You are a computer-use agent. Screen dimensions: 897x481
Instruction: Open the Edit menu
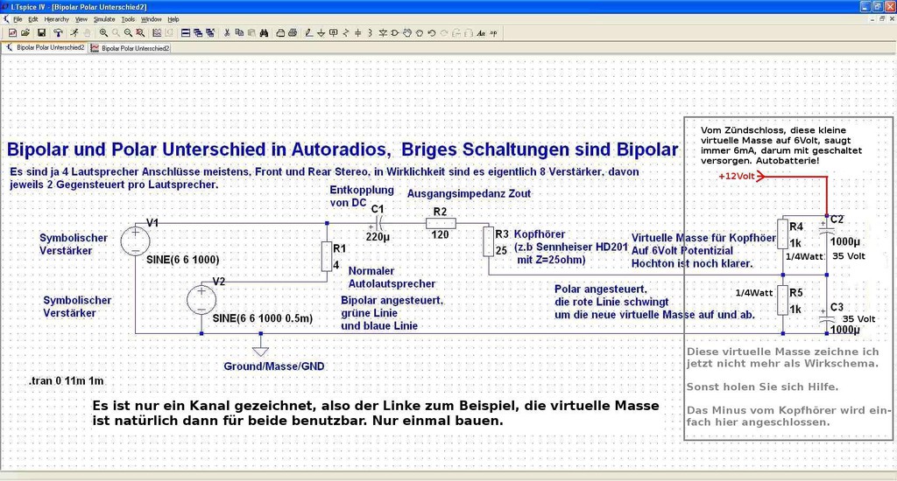33,19
